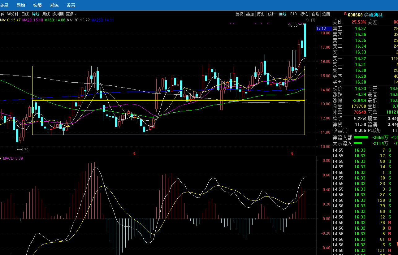Click the stock name 尖峰集团

pyautogui.click(x=374, y=15)
